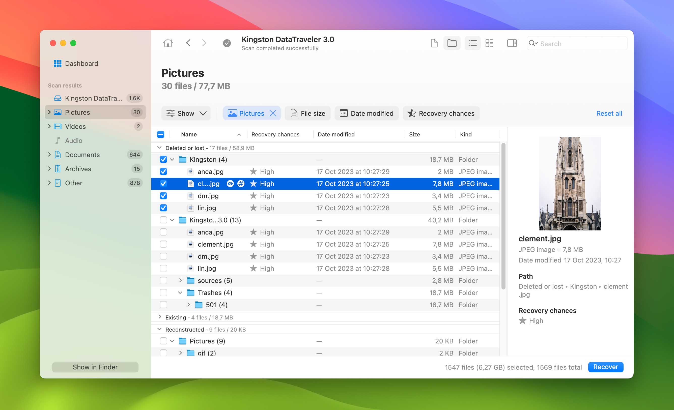Image resolution: width=674 pixels, height=410 pixels.
Task: Select Audio category in sidebar
Action: tap(95, 141)
